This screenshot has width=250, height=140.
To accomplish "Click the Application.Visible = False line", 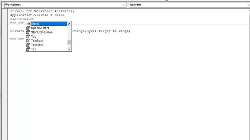I will point(37,15).
